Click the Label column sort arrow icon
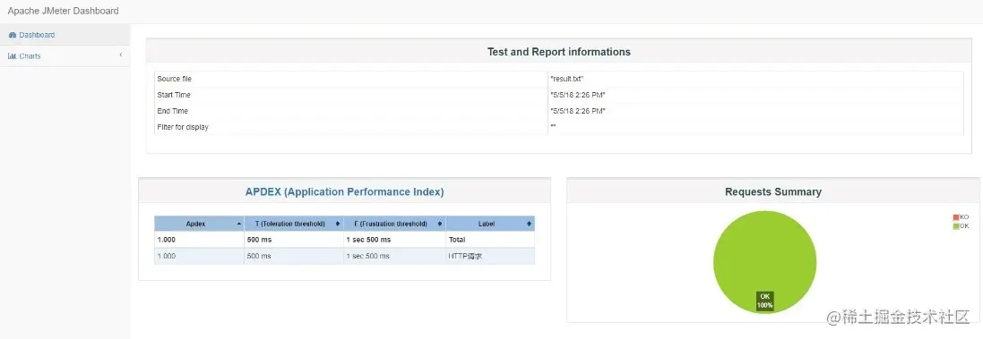This screenshot has height=339, width=983. (x=529, y=224)
